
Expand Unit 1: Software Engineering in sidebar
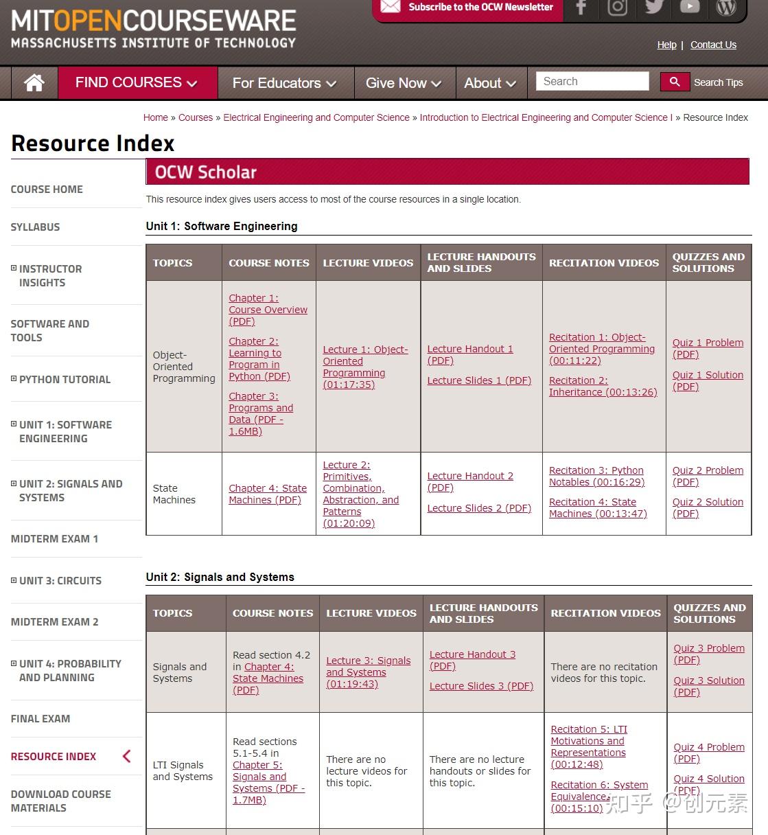coord(14,424)
